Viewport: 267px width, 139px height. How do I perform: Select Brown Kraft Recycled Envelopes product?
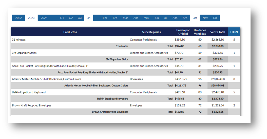31,105
